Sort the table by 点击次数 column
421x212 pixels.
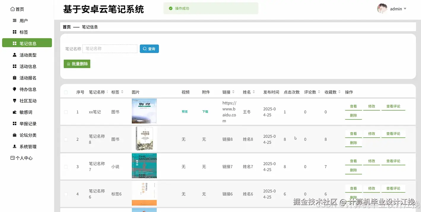pyautogui.click(x=291, y=92)
